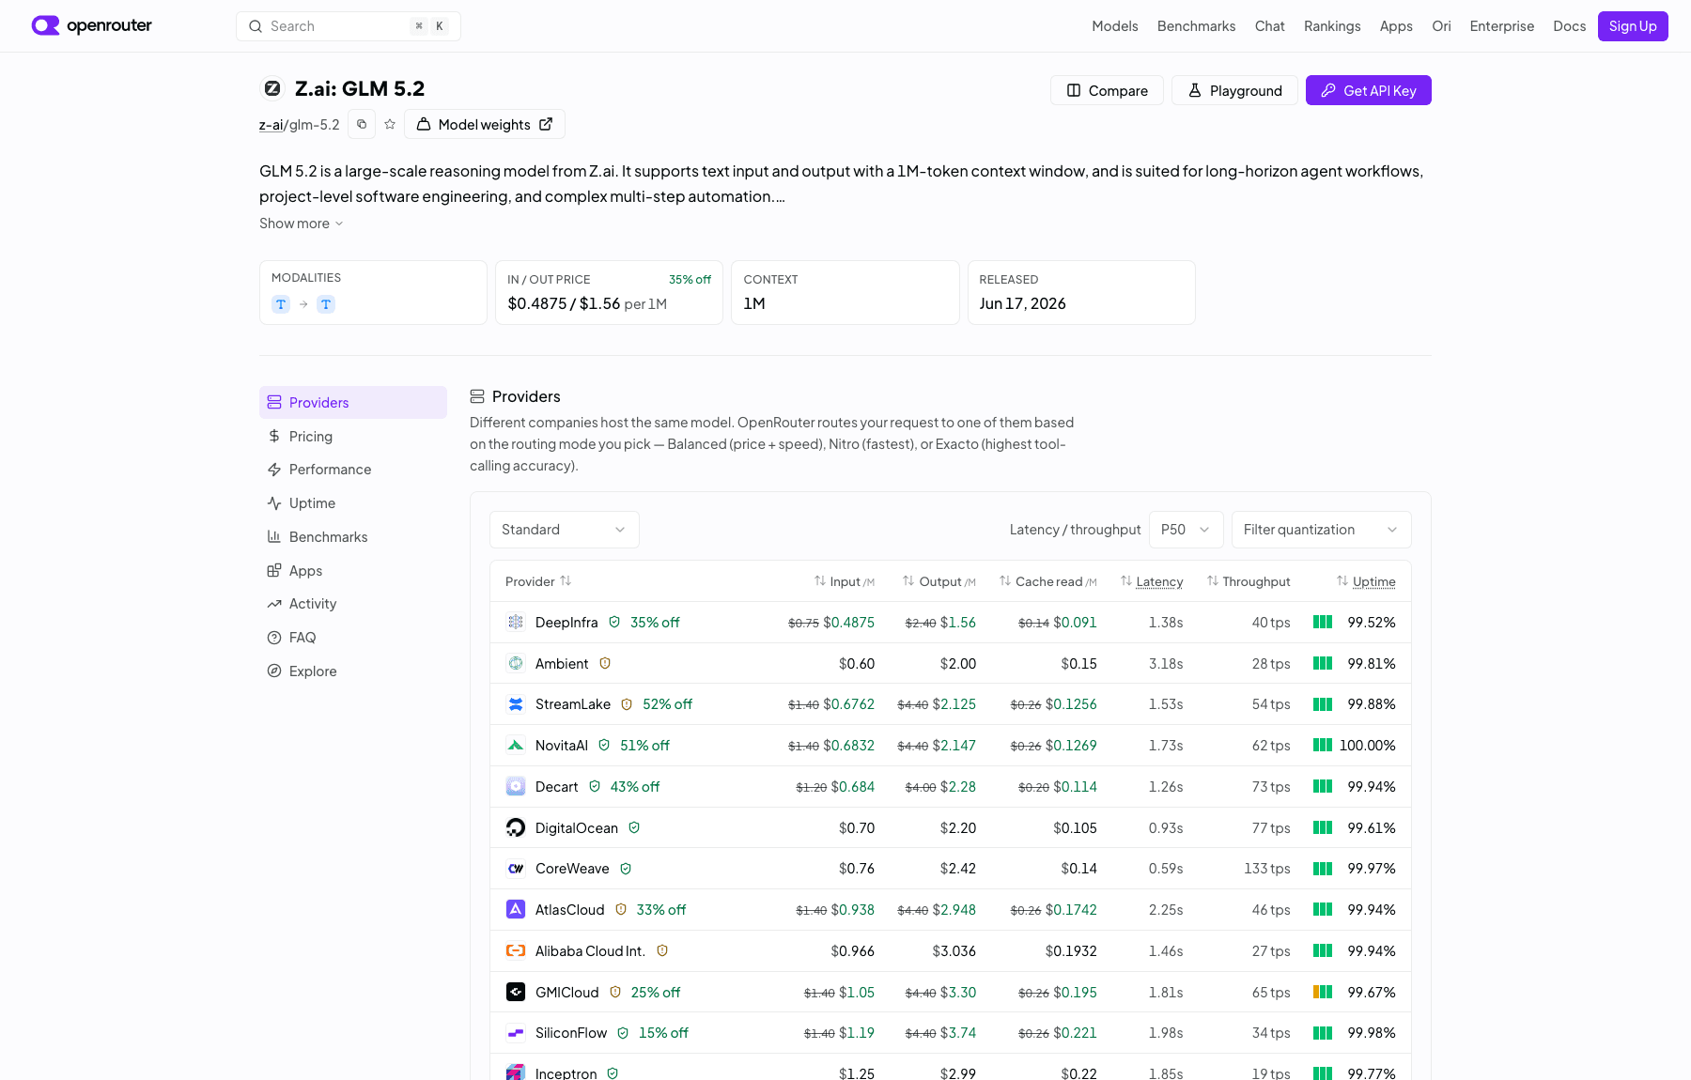
Task: Click CoreWeave's shield policy icon
Action: 626,869
